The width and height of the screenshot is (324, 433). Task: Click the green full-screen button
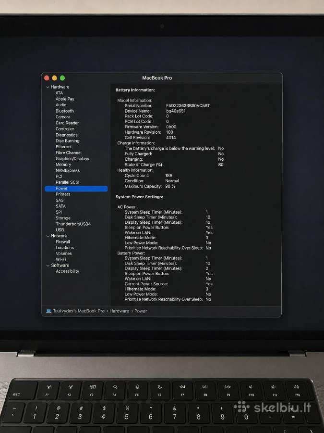62,78
